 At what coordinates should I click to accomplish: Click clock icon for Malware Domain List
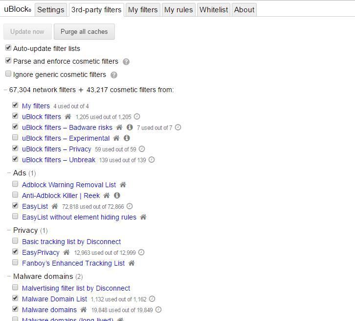tap(152, 299)
